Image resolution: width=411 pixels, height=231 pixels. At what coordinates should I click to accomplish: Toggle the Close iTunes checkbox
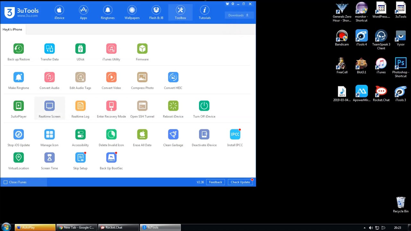(5, 182)
